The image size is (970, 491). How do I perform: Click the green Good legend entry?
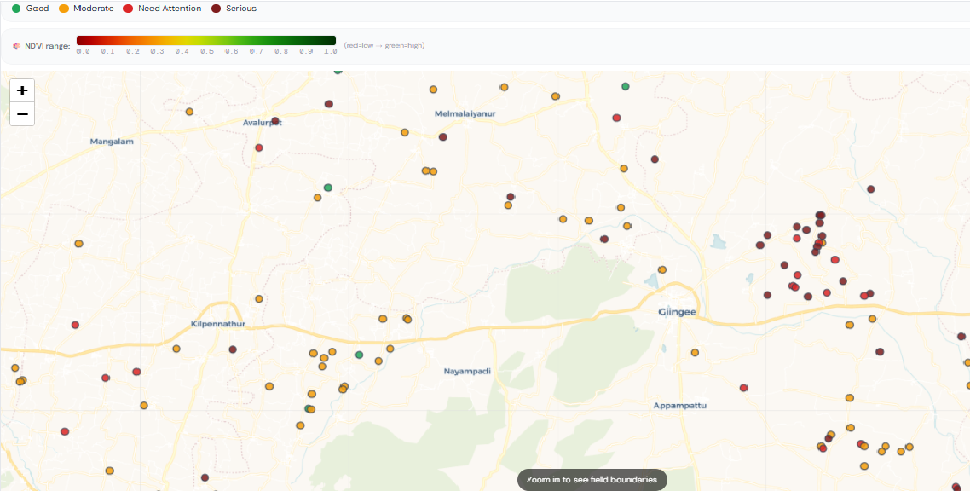pyautogui.click(x=31, y=9)
